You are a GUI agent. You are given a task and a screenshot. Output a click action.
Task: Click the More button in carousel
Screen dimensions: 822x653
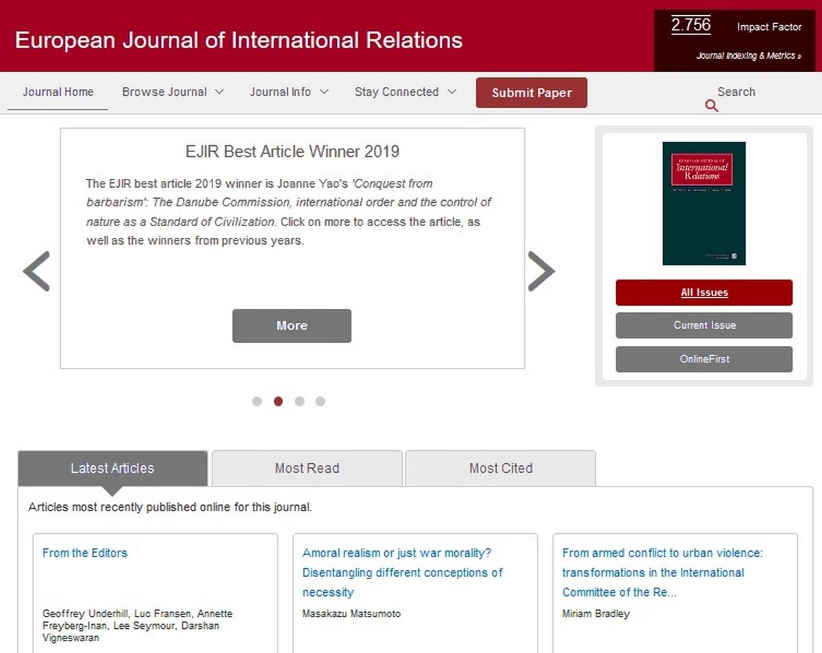point(292,326)
